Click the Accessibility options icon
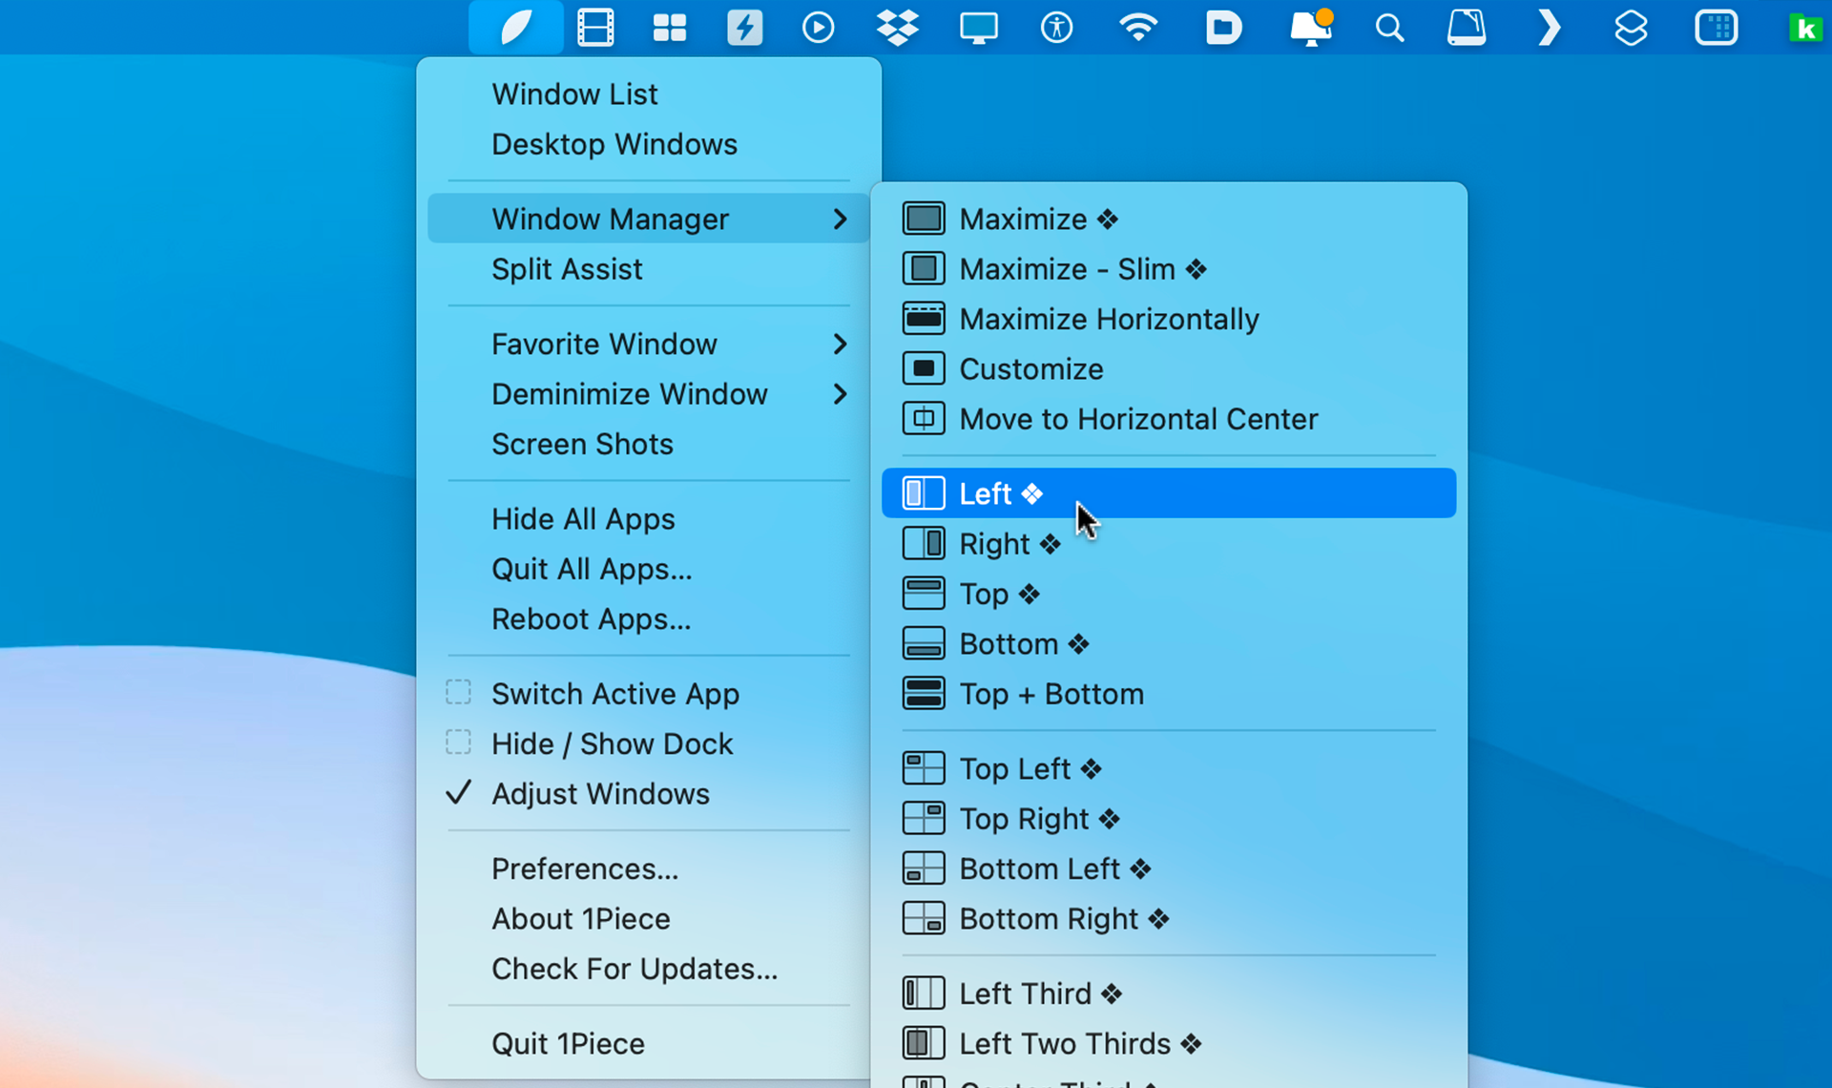This screenshot has height=1088, width=1832. [1059, 27]
